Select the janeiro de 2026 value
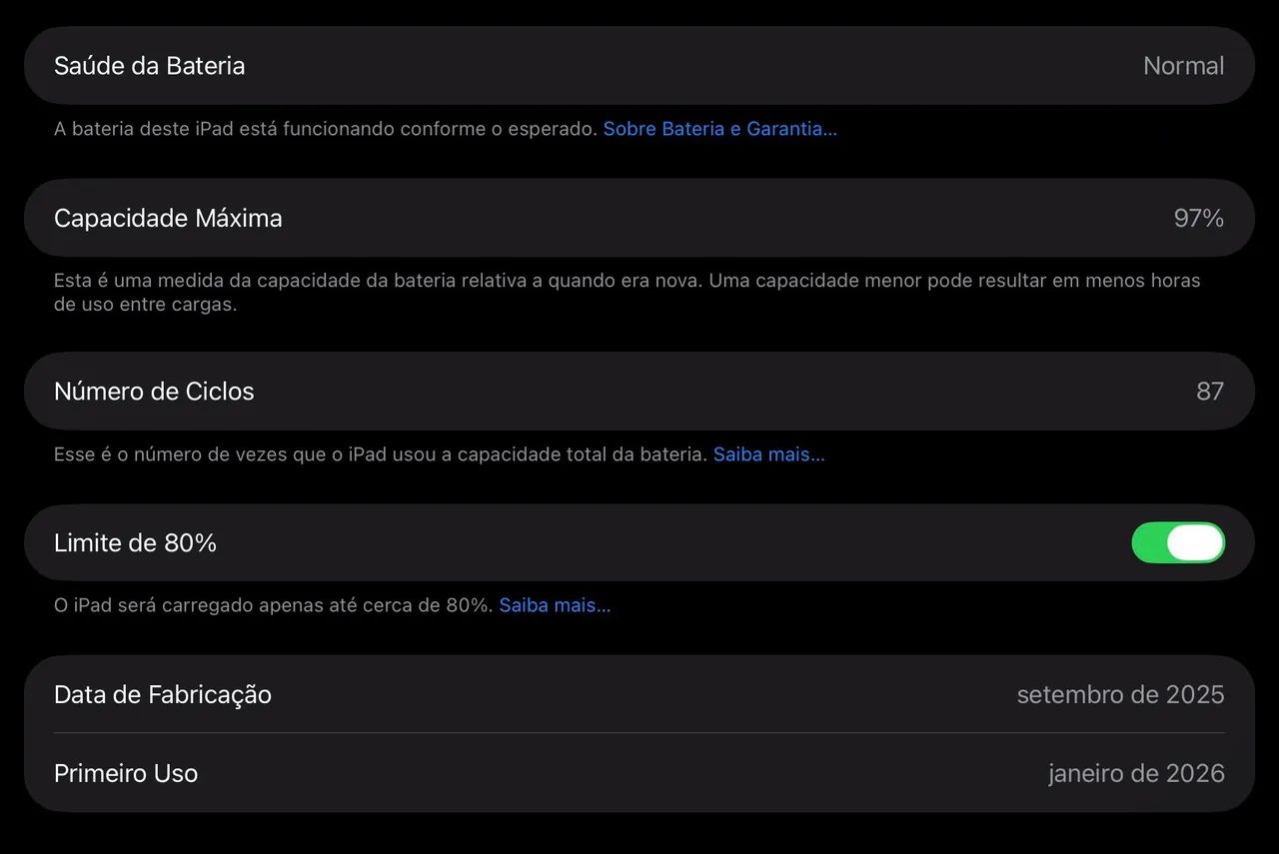The width and height of the screenshot is (1279, 854). pos(1136,773)
